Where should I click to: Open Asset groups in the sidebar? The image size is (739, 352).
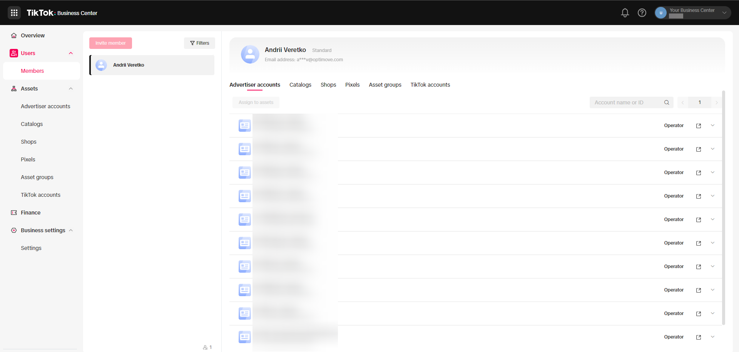point(37,177)
